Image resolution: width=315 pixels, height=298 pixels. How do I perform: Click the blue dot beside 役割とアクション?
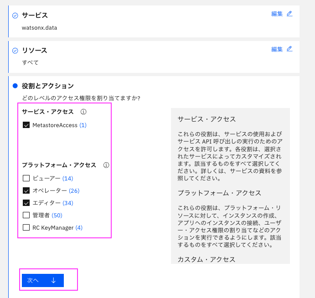click(x=15, y=86)
